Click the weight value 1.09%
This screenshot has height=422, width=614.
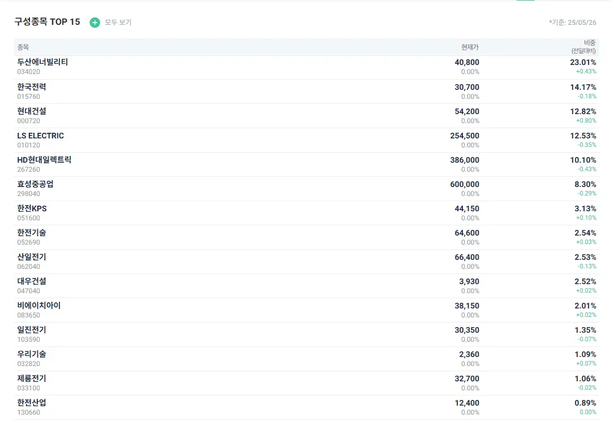coord(585,354)
